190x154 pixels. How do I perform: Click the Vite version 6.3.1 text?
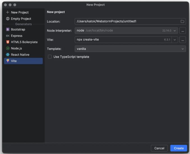tap(167, 40)
